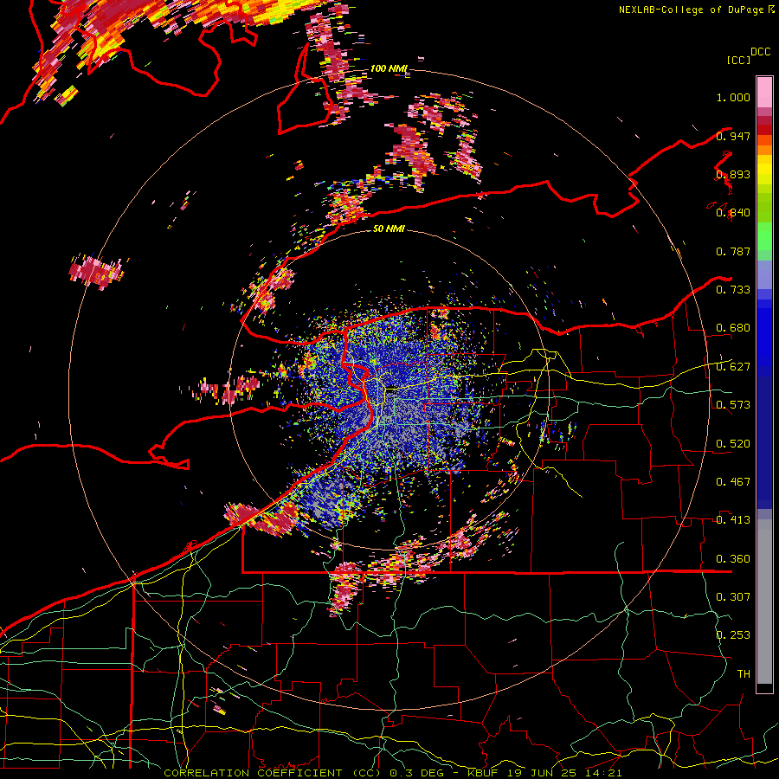Viewport: 779px width, 779px height.
Task: Click the 0.413 color scale value
Action: 733,520
